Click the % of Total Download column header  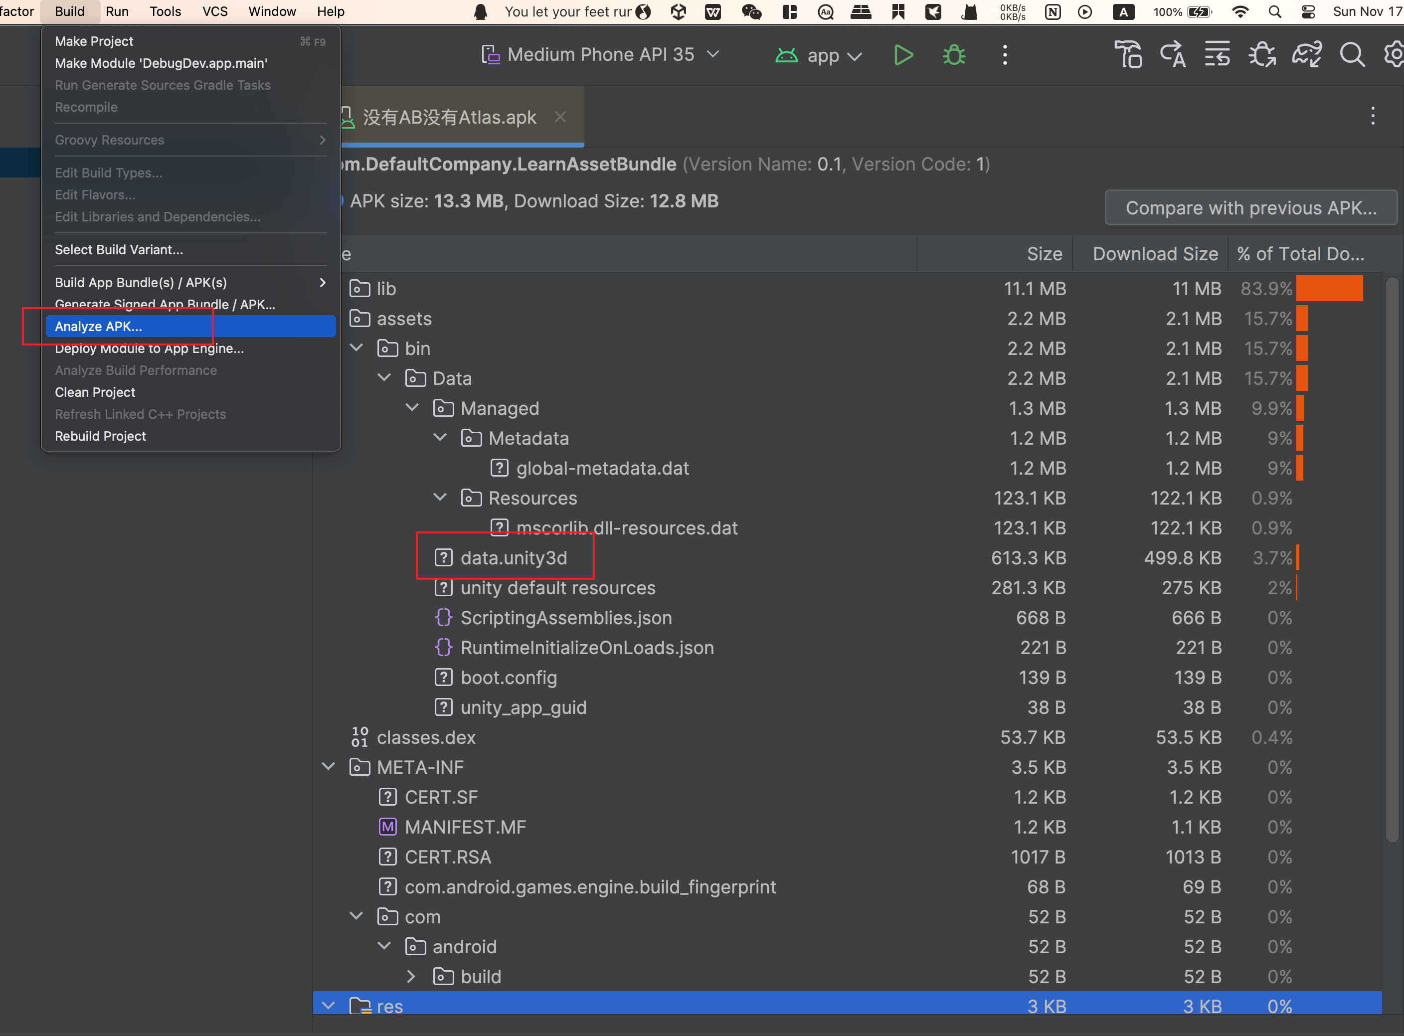click(1305, 253)
